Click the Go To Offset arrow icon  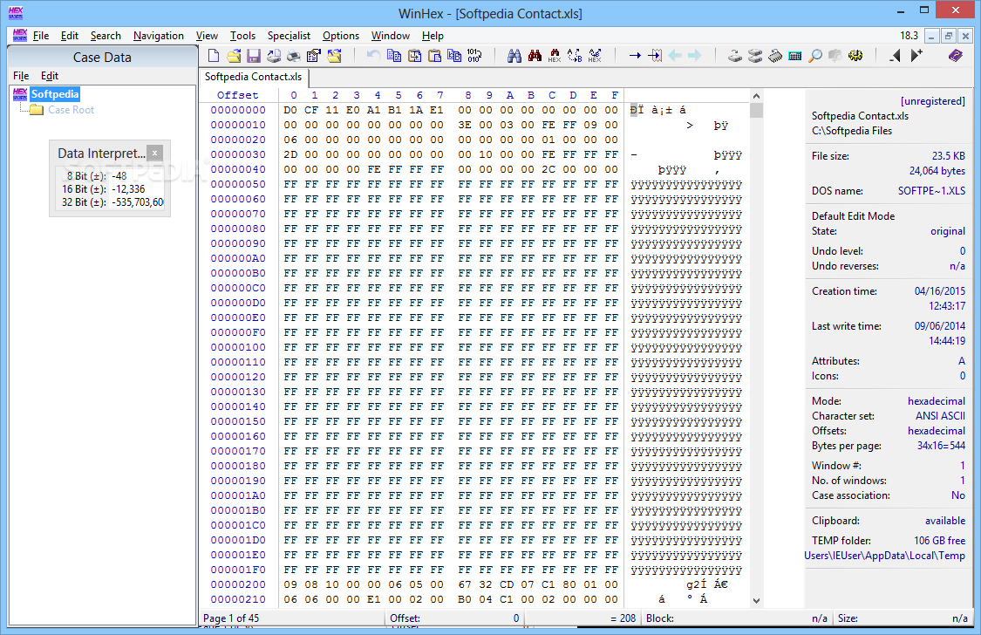(x=636, y=54)
